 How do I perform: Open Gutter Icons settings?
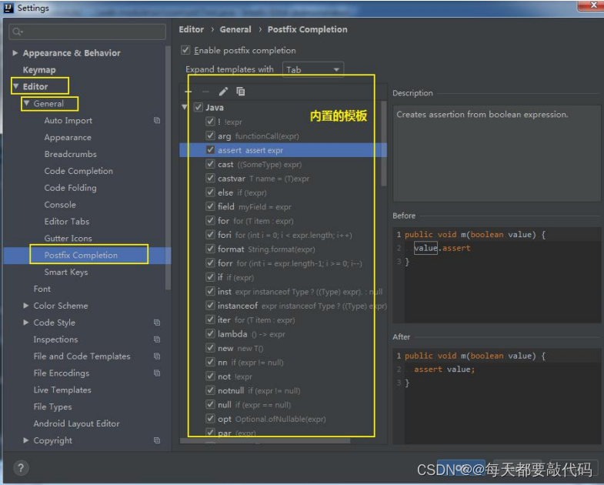[x=68, y=238]
